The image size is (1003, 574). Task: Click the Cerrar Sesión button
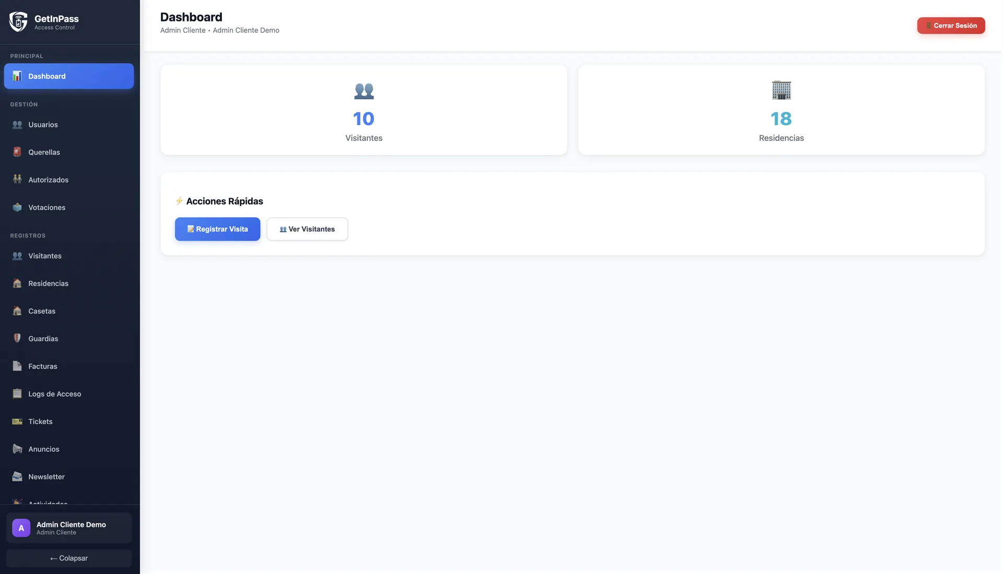tap(951, 26)
